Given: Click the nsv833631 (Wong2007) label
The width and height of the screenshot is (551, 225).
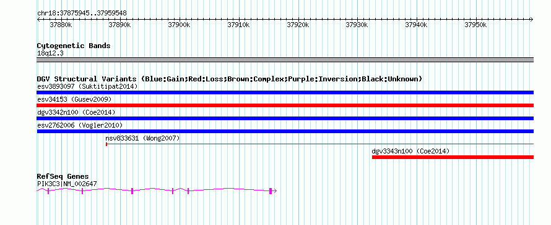Looking at the screenshot, I should (142, 138).
